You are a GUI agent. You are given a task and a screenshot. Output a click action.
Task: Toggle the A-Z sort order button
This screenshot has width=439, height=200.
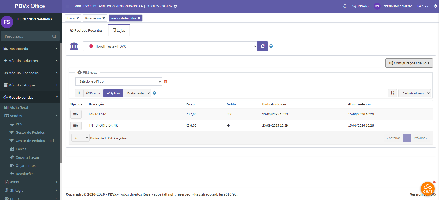click(x=392, y=93)
